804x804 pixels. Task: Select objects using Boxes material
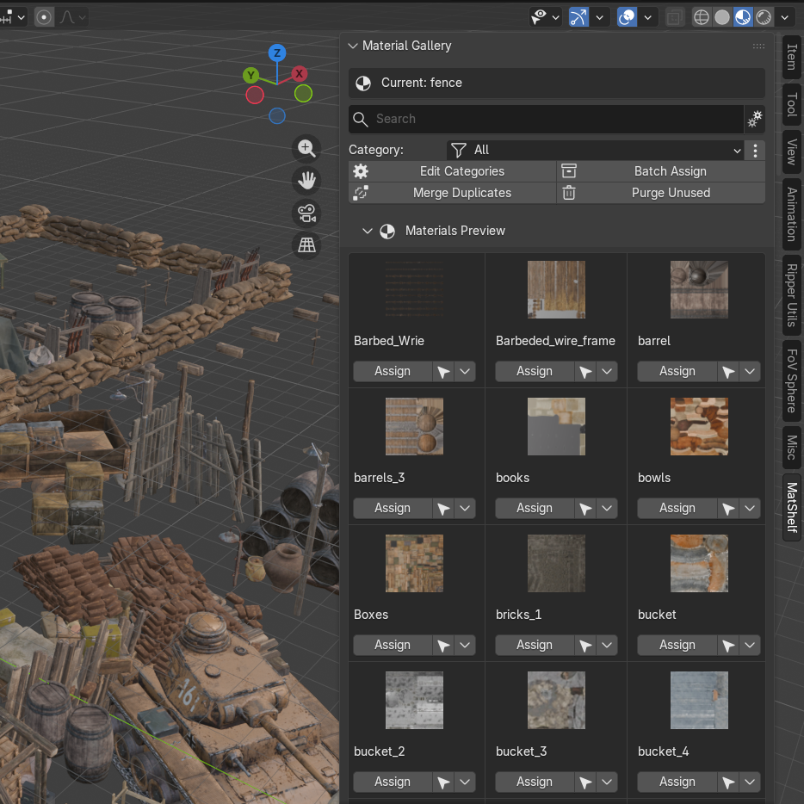(443, 645)
